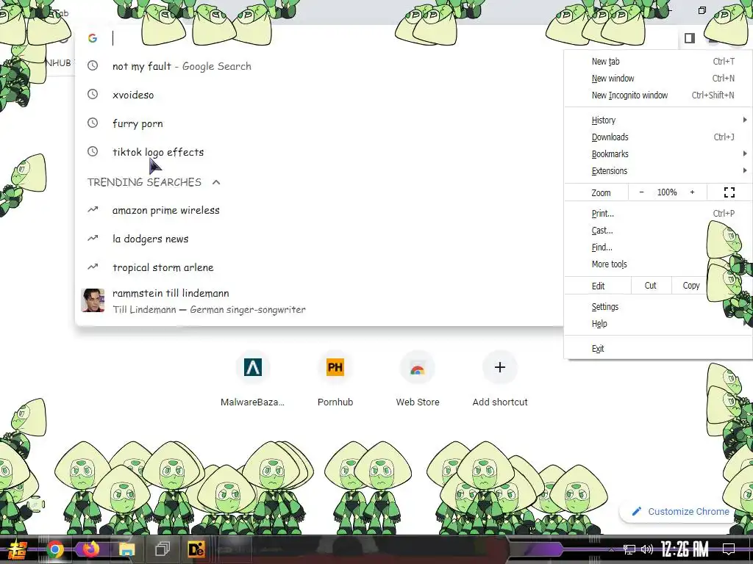This screenshot has width=753, height=564.
Task: Open the Till Lindemann thumbnail suggestion
Action: coord(93,300)
